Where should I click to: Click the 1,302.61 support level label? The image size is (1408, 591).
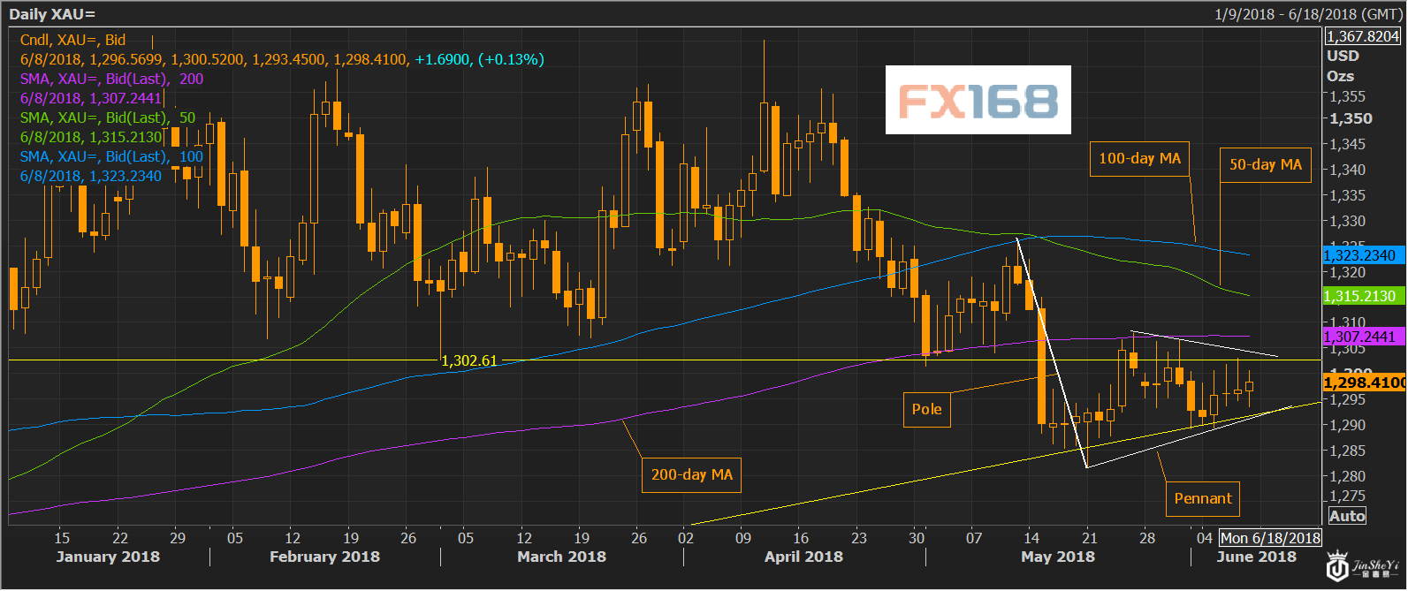click(x=468, y=361)
